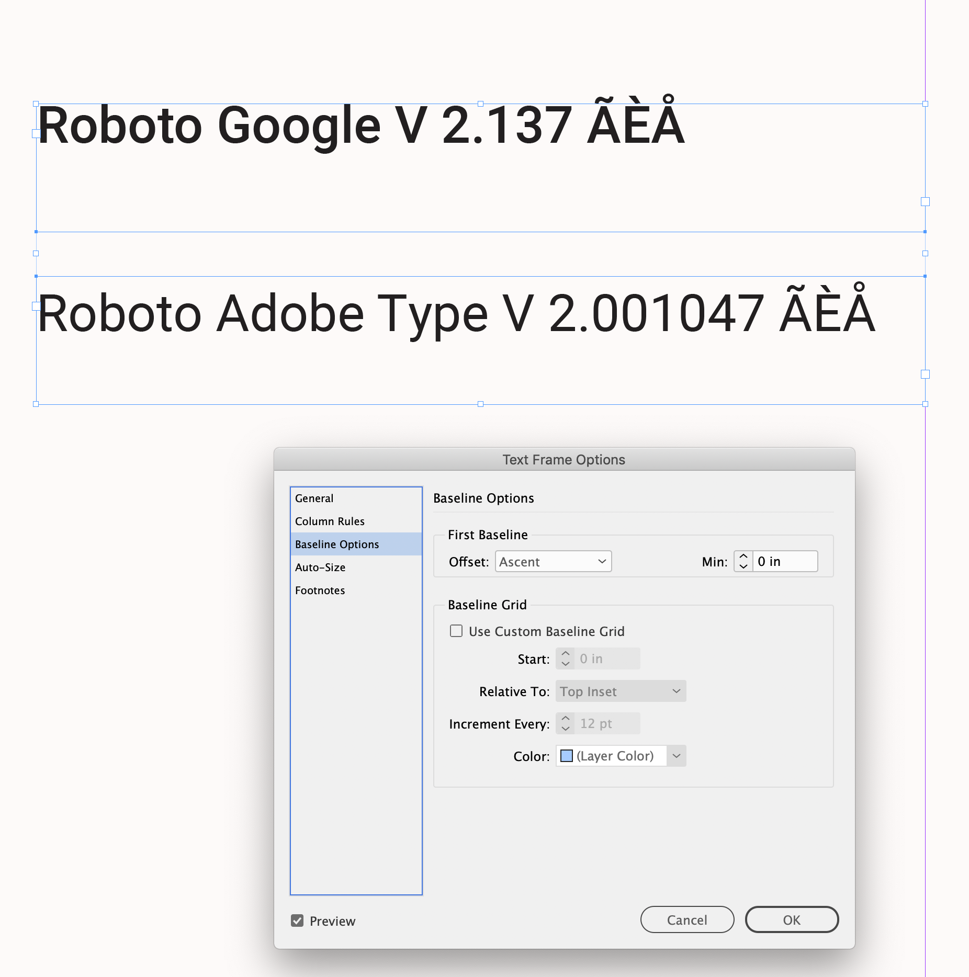Click the Min value up stepper arrow
Image resolution: width=969 pixels, height=977 pixels.
pos(742,556)
